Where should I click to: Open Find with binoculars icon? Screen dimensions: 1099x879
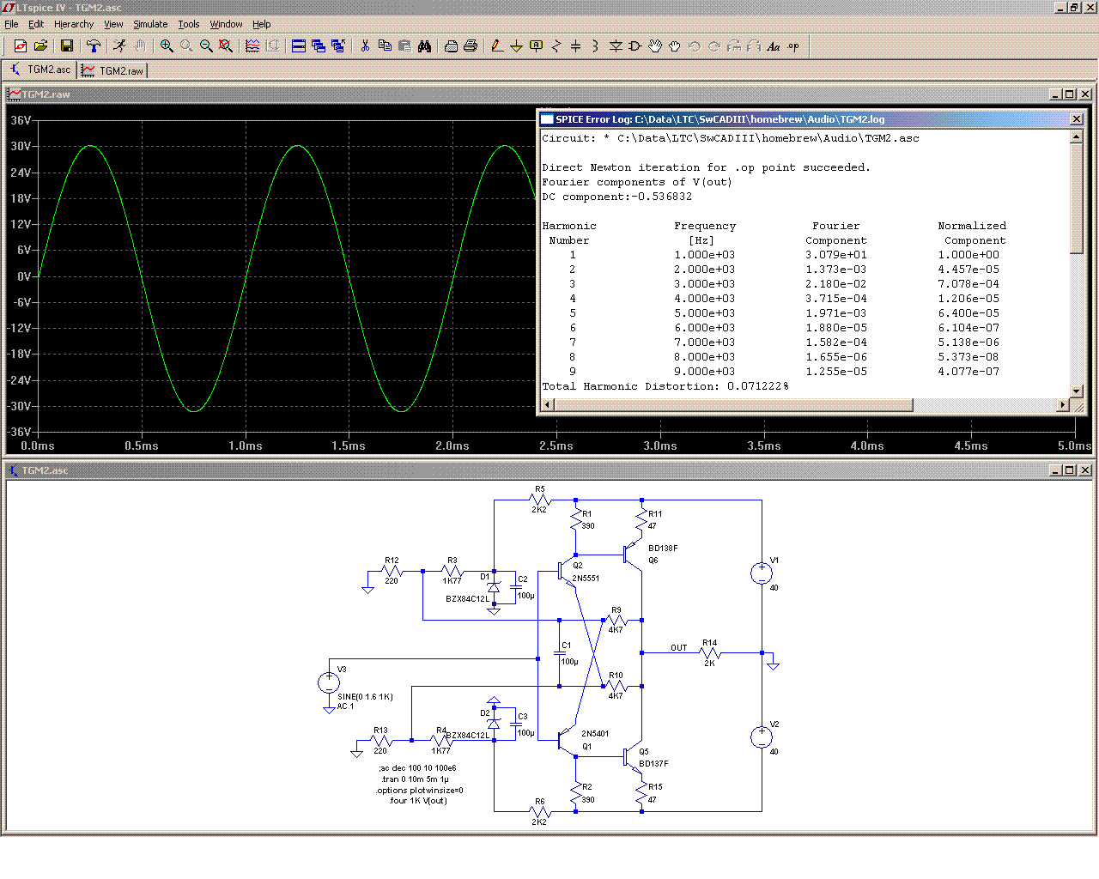(x=424, y=46)
